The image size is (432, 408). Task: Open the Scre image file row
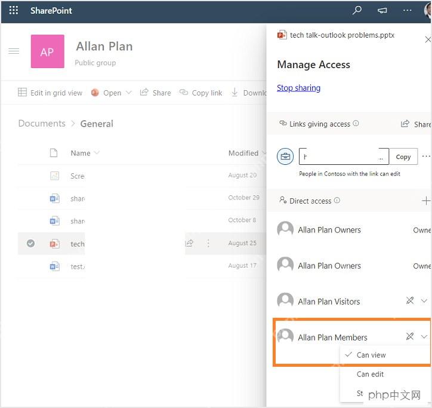[78, 176]
